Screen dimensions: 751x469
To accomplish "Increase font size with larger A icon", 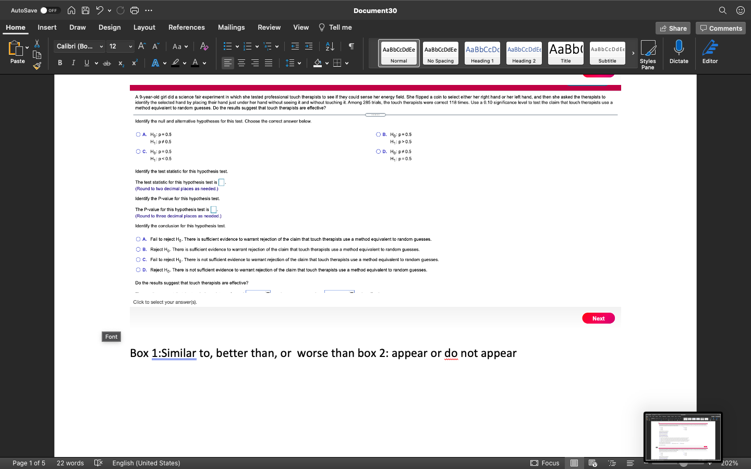I will 142,46.
